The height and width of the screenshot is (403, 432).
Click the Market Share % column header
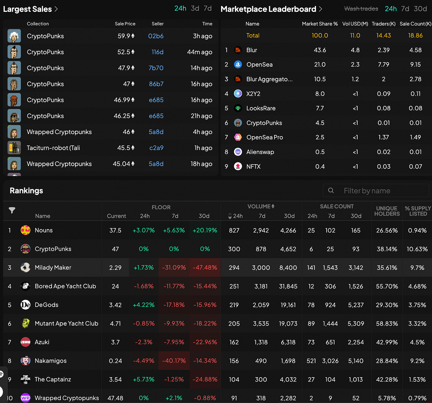pos(320,24)
